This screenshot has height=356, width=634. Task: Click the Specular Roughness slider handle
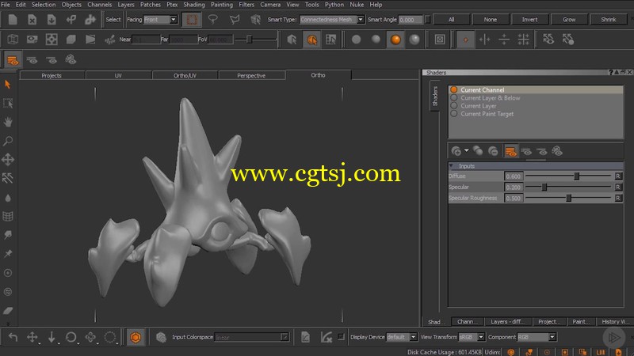tap(568, 198)
